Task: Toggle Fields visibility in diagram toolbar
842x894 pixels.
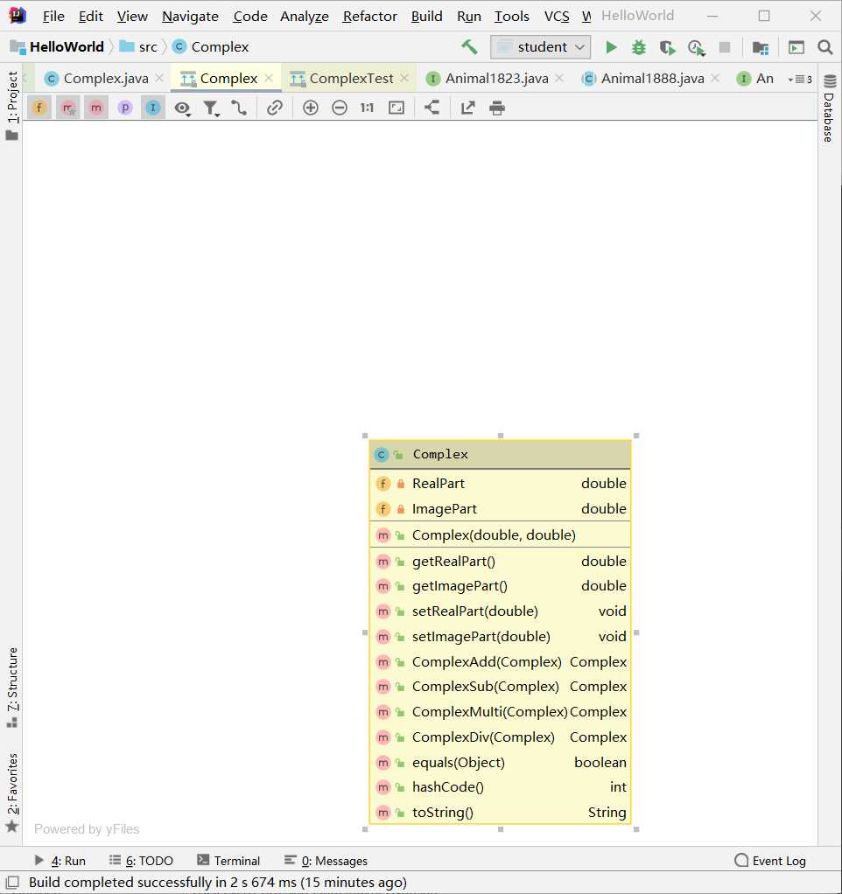Action: tap(39, 108)
